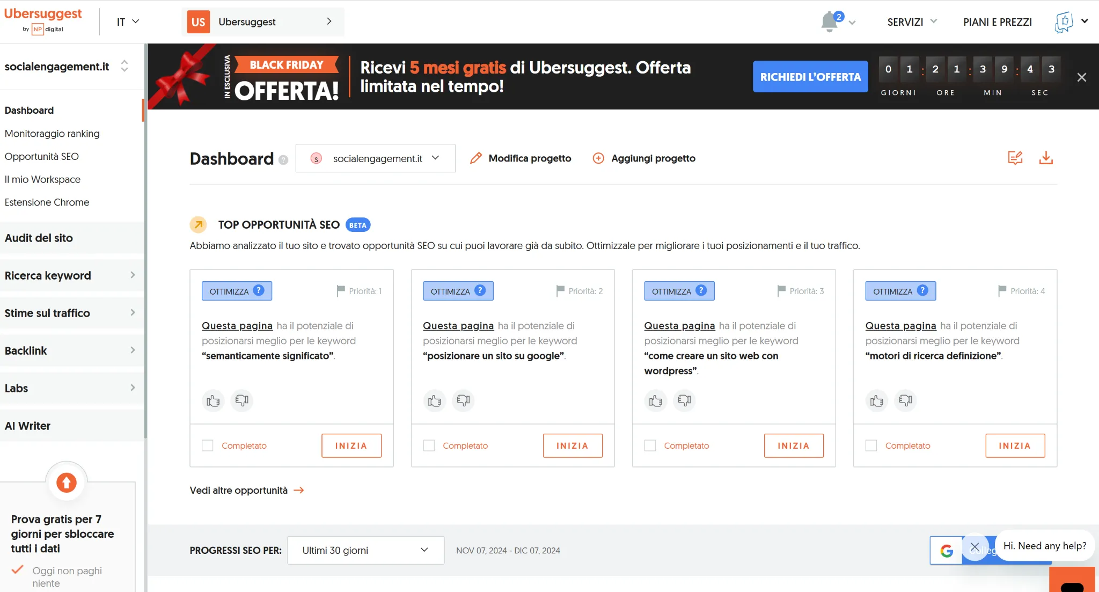Expand the socialengagement.it project selector

click(x=376, y=158)
